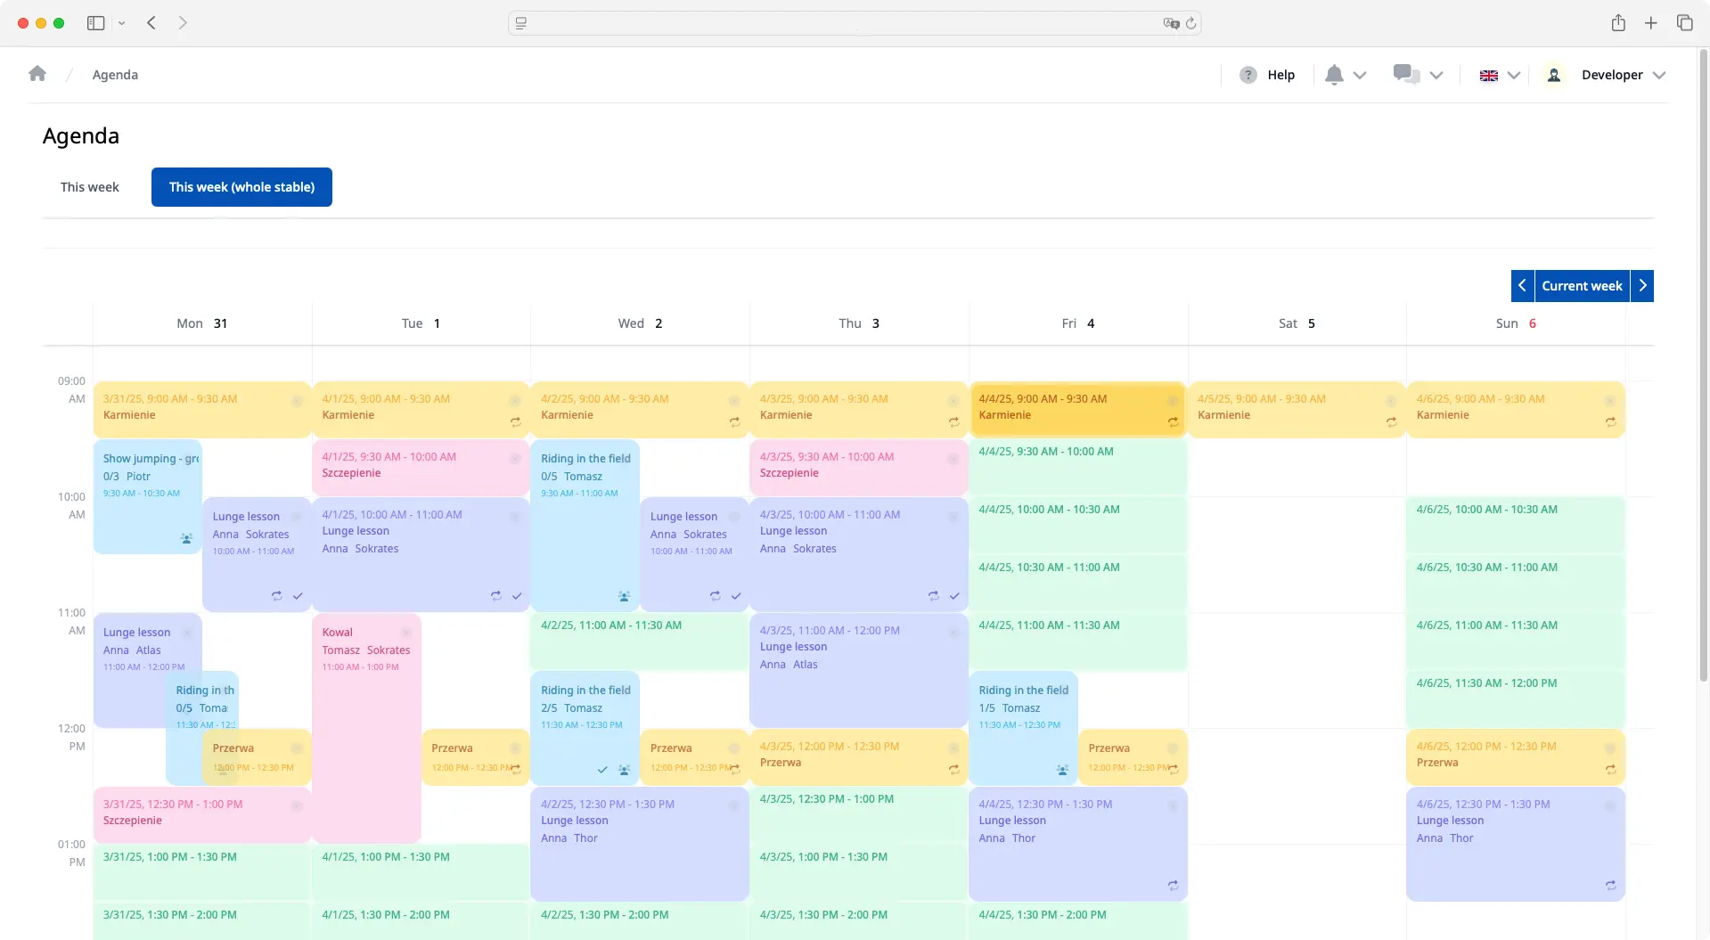
Task: Click the recurrence icon on Friday's Karmienie event
Action: [1173, 422]
